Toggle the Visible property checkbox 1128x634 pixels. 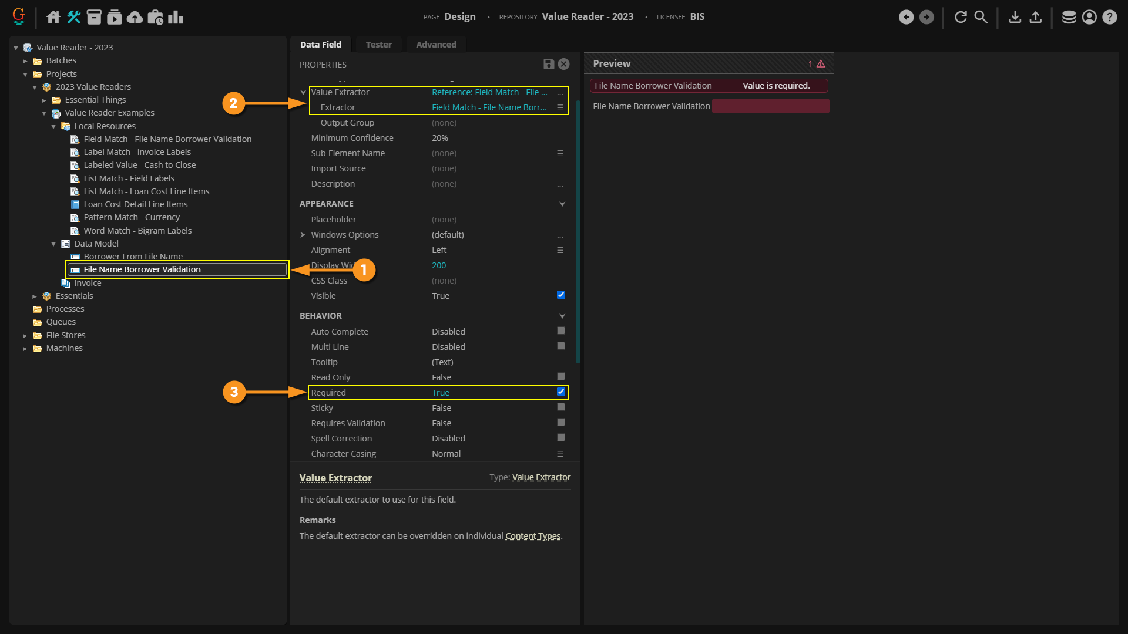[560, 295]
